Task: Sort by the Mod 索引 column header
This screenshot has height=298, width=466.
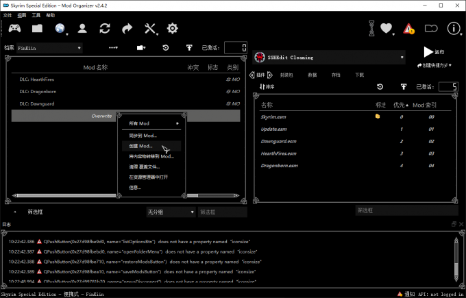Action: [x=424, y=105]
